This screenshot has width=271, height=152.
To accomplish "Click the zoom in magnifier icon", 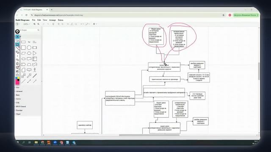I will 34,24.
